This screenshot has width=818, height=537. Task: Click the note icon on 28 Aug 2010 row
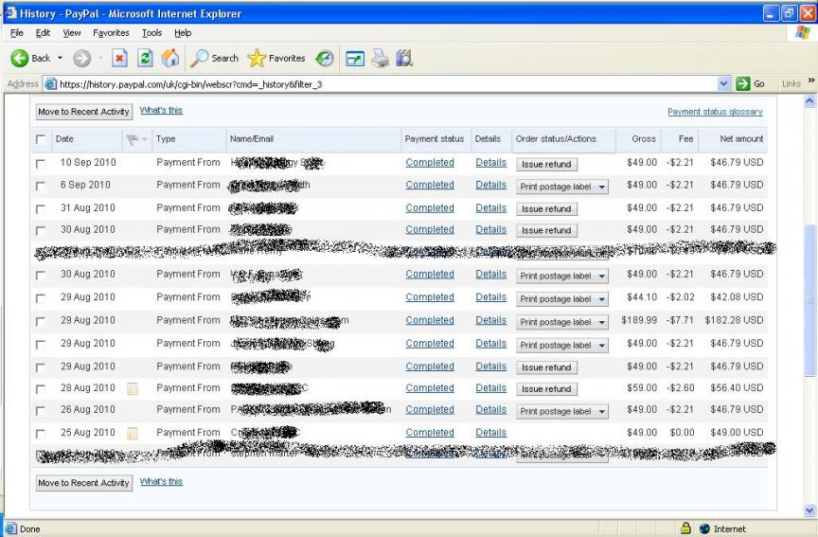[133, 388]
